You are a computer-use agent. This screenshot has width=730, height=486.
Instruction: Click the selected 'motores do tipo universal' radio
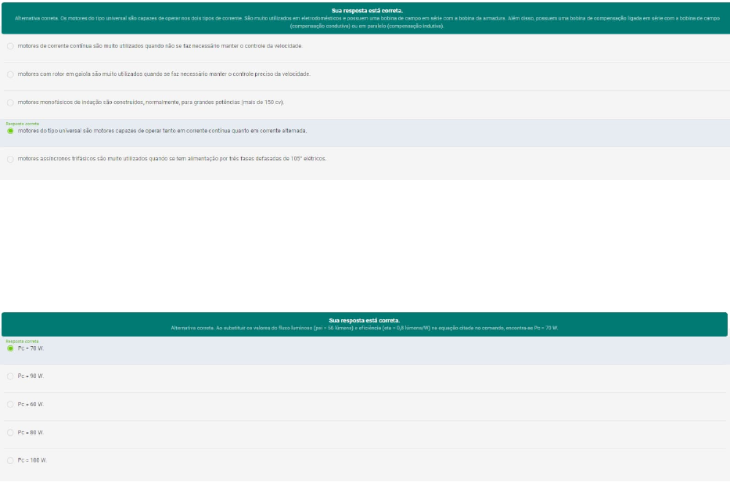click(x=10, y=131)
